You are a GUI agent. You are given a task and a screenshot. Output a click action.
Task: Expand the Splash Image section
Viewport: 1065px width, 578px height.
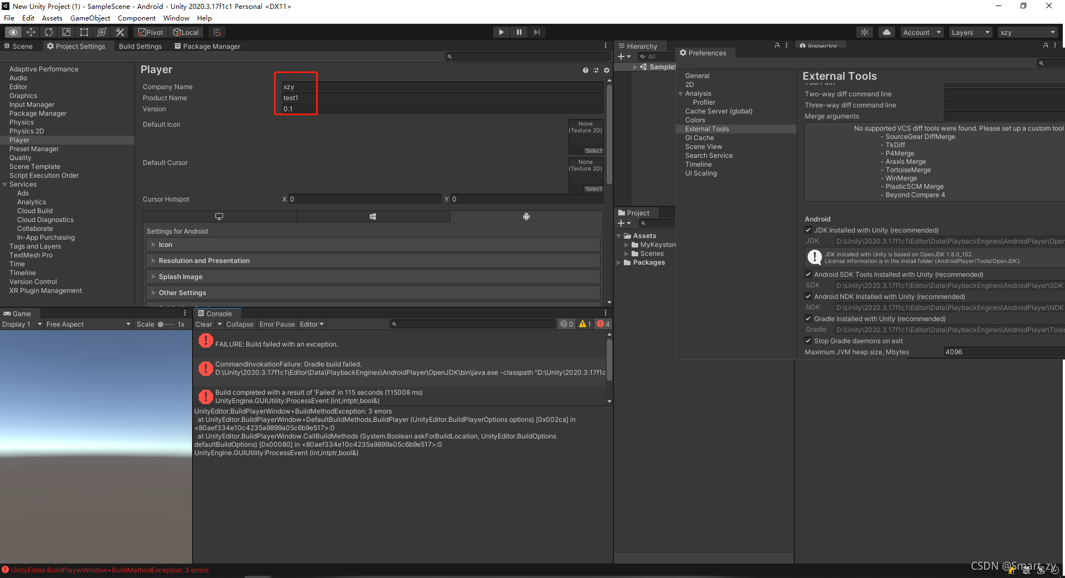click(373, 277)
